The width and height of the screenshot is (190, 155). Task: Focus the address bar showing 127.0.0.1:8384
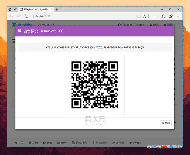point(43,16)
